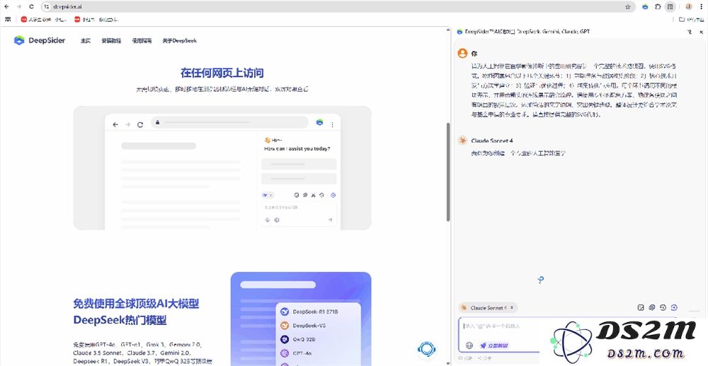Image resolution: width=708 pixels, height=366 pixels.
Task: Open the Chrome three-dot menu
Action: (701, 6)
